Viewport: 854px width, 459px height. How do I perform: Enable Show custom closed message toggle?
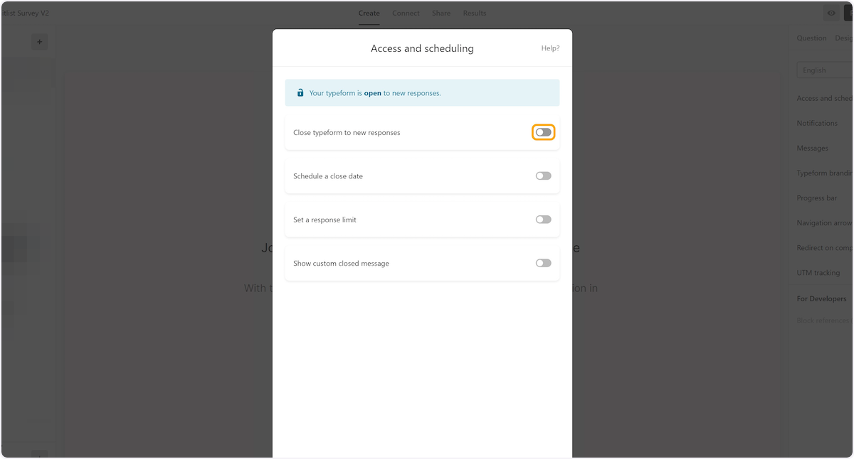(544, 263)
